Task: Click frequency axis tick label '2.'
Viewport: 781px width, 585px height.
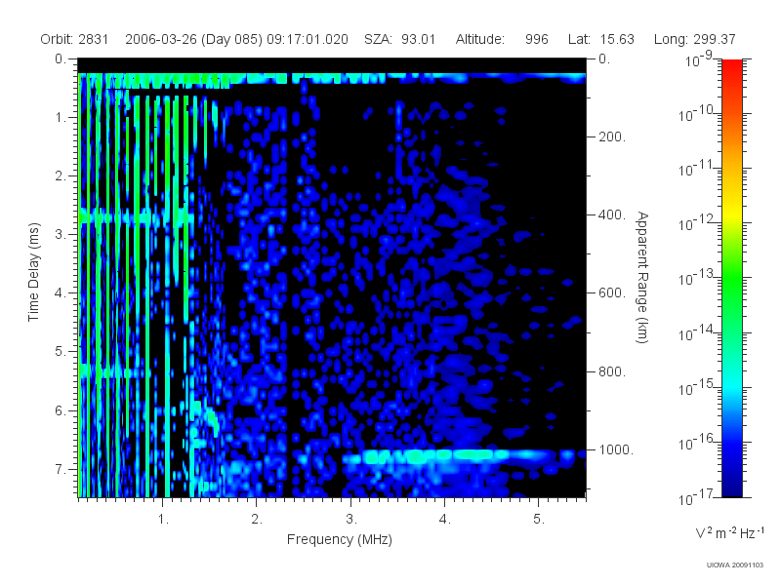Action: pyautogui.click(x=257, y=520)
